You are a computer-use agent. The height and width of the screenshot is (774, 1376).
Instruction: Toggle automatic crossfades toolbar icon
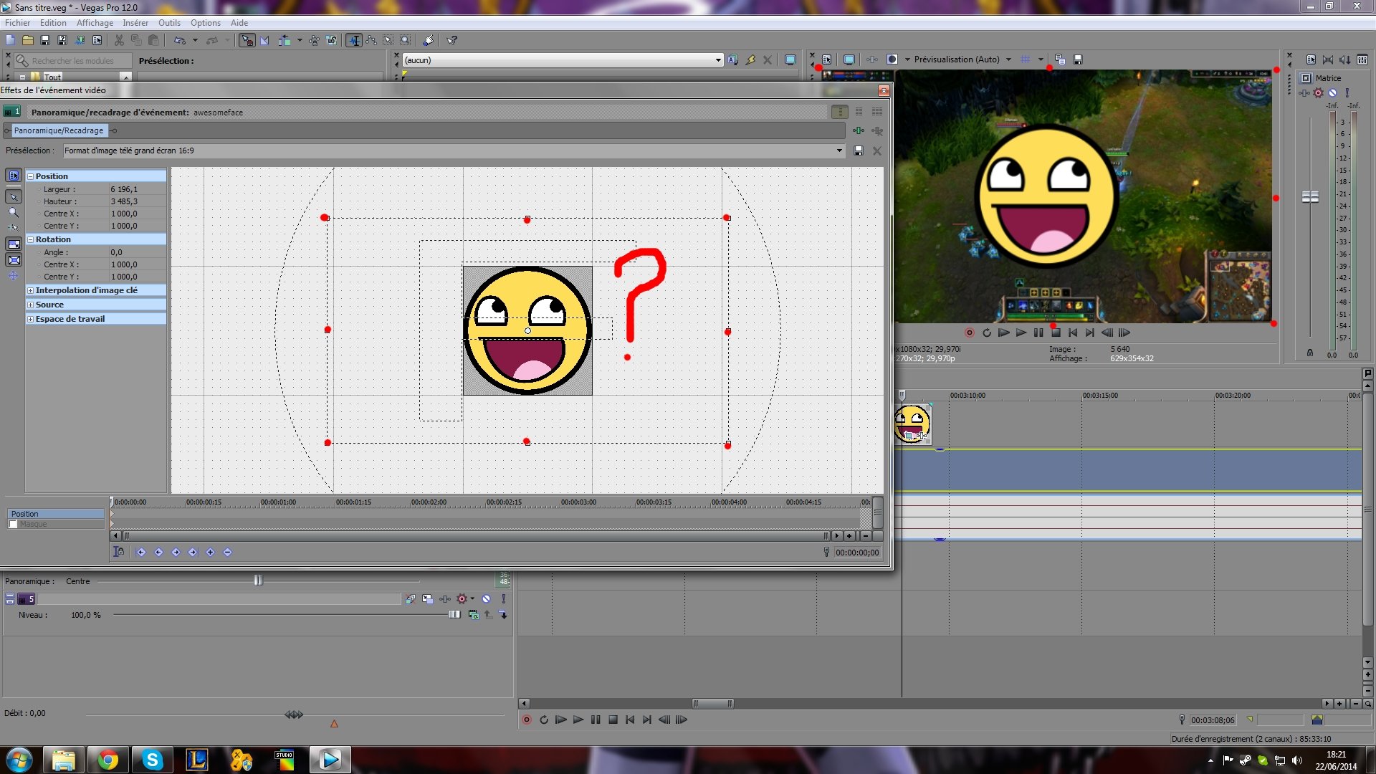tap(264, 40)
